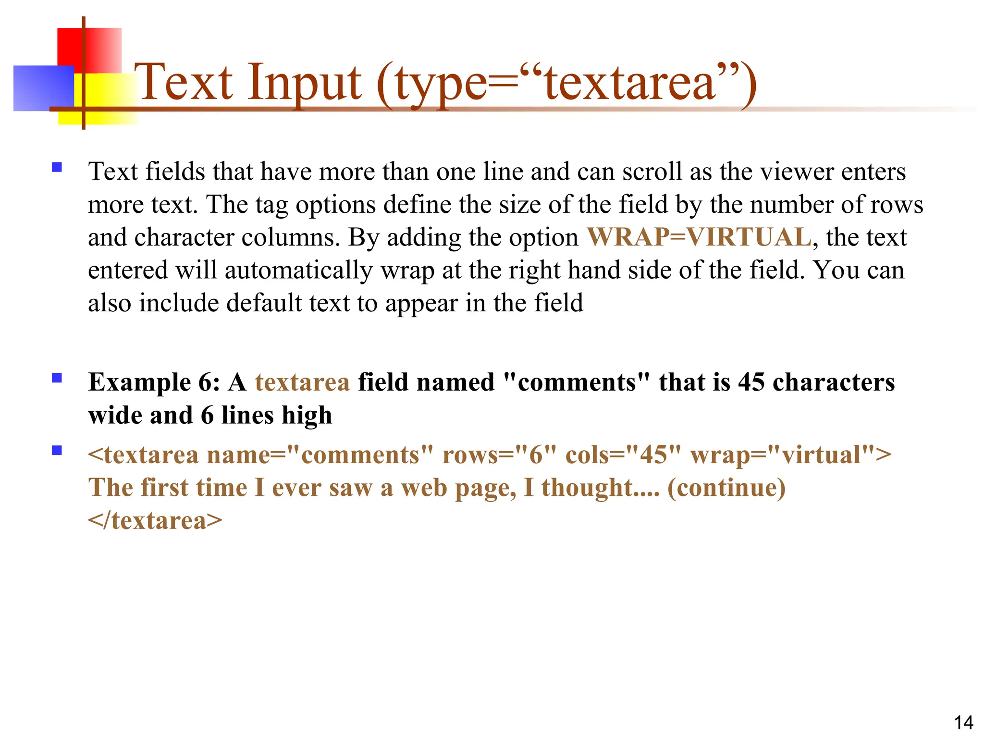Image resolution: width=984 pixels, height=738 pixels.
Task: Click the sentence 'also include default text to appear in the field'
Action: click(335, 303)
